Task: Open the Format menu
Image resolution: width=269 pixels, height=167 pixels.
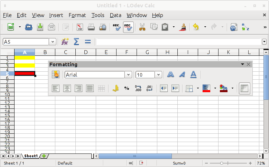Action: pos(77,15)
